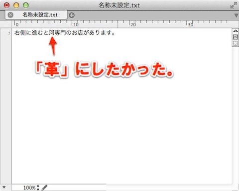The image size is (239, 191).
Task: Click the 100% zoom value
Action: (x=29, y=188)
